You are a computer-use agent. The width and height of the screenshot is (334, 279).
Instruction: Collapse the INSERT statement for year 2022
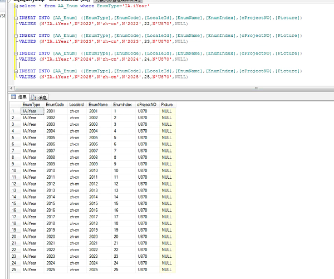tap(16, 18)
